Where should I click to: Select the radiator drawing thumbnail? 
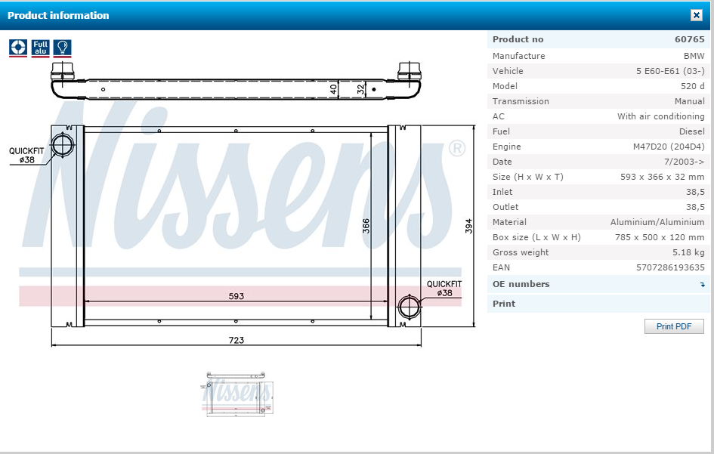point(236,394)
